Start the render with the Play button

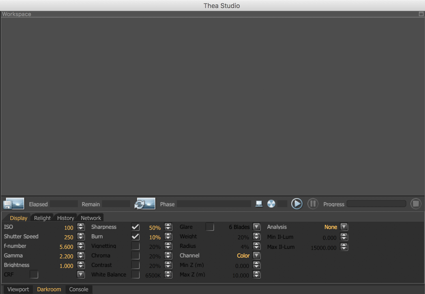point(297,204)
